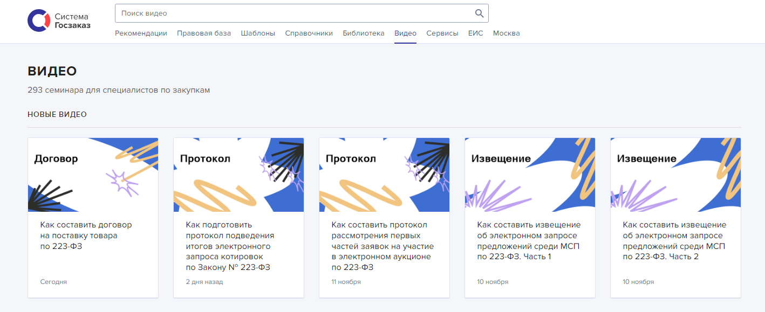765x312 pixels.
Task: Open the Система Госзаказ logo home link
Action: (x=59, y=20)
